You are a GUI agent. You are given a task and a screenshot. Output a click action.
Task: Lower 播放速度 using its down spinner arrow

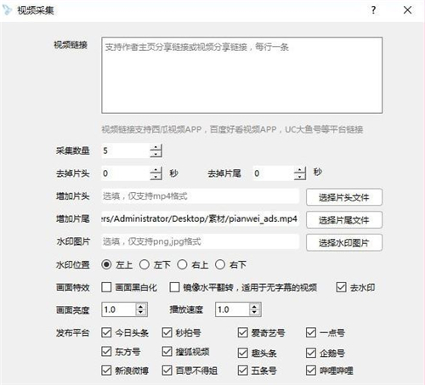click(x=254, y=313)
